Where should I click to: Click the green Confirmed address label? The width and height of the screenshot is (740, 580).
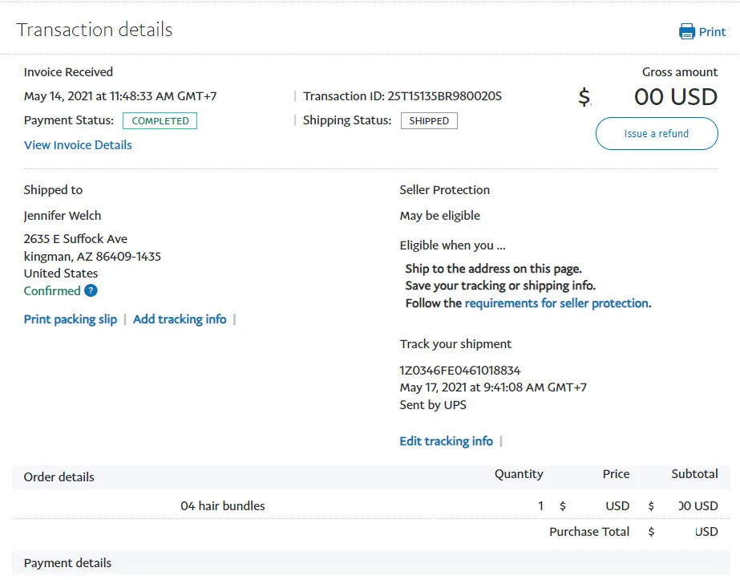pyautogui.click(x=52, y=291)
